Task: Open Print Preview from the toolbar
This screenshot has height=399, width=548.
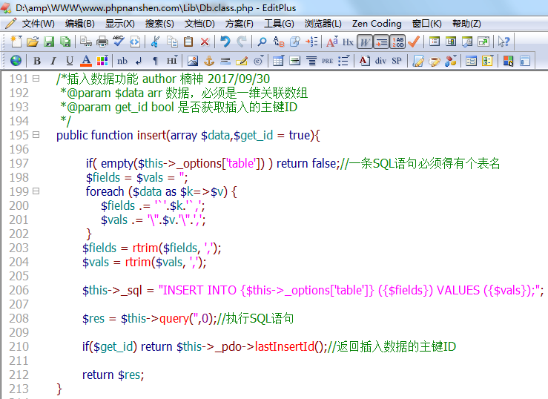Action: click(85, 42)
